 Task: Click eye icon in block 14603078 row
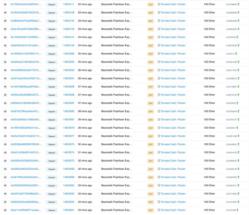coord(5,128)
